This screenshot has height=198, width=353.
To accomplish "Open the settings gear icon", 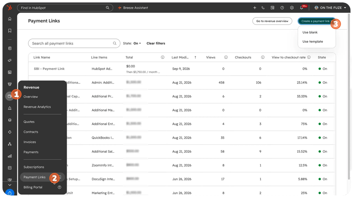I will (x=292, y=8).
